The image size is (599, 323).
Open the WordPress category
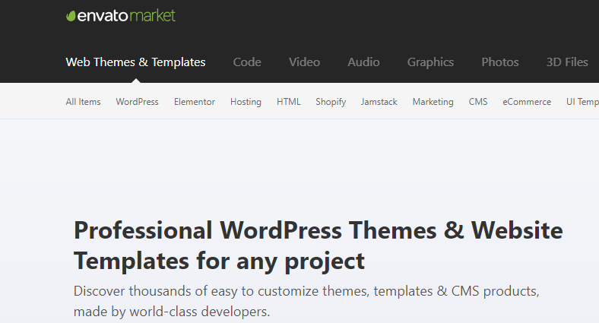click(x=137, y=102)
